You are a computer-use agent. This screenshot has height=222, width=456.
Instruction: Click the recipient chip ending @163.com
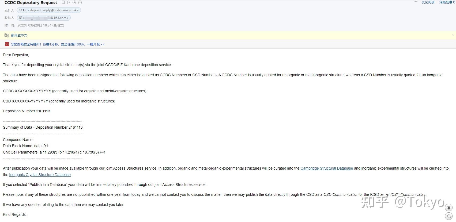44,18
